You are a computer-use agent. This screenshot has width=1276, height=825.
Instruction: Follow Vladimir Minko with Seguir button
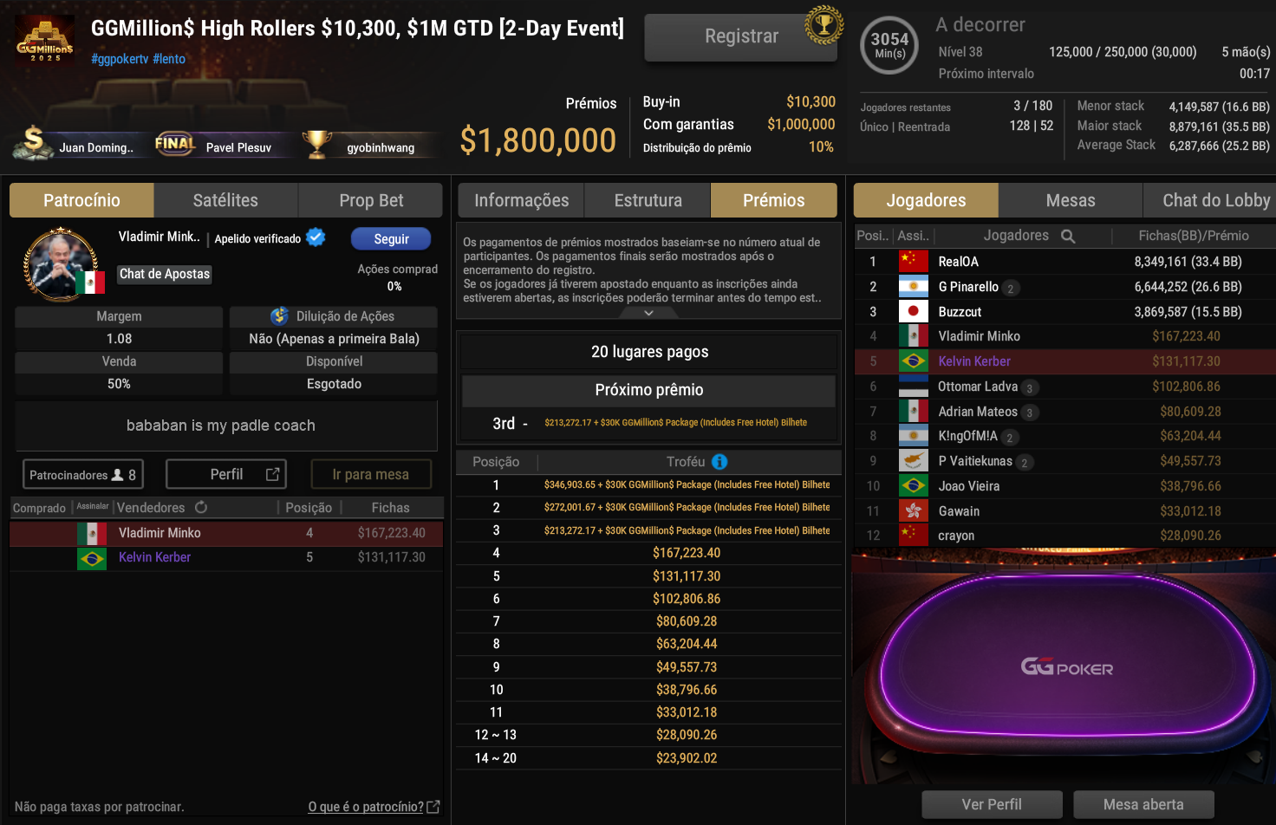click(x=391, y=238)
